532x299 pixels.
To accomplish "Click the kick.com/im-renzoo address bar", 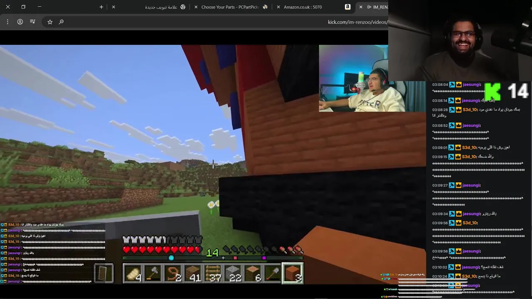I will (214, 22).
